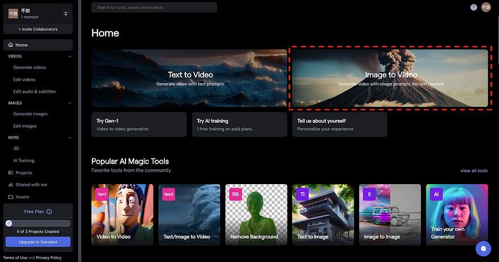Open the help question mark icon
Image resolution: width=499 pixels, height=262 pixels.
coord(473,7)
